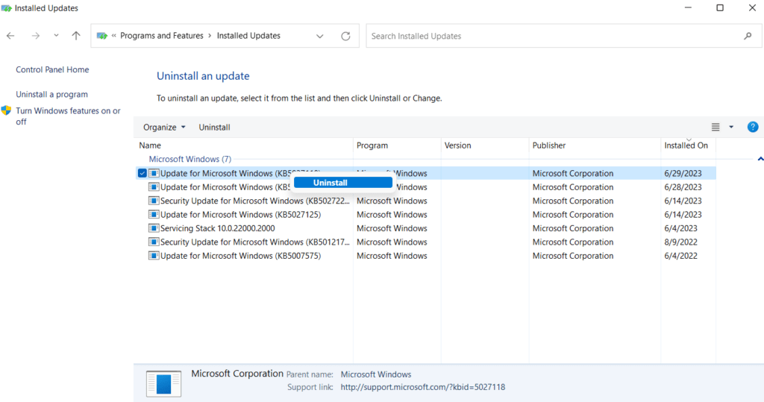The height and width of the screenshot is (402, 764).
Task: Collapse the Microsoft Windows group
Action: (760, 159)
